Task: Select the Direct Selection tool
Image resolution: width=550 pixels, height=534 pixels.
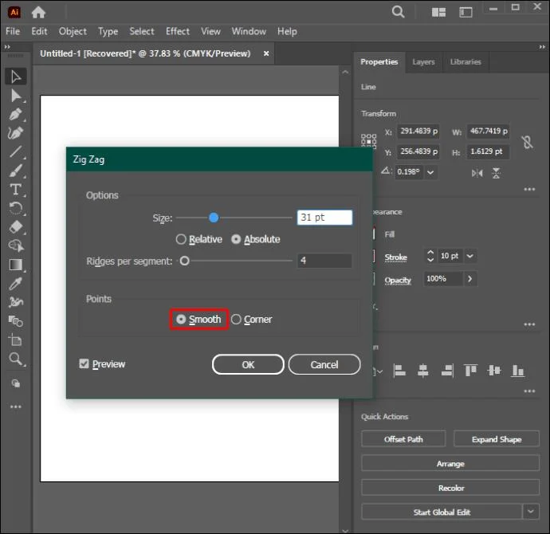Action: (15, 96)
